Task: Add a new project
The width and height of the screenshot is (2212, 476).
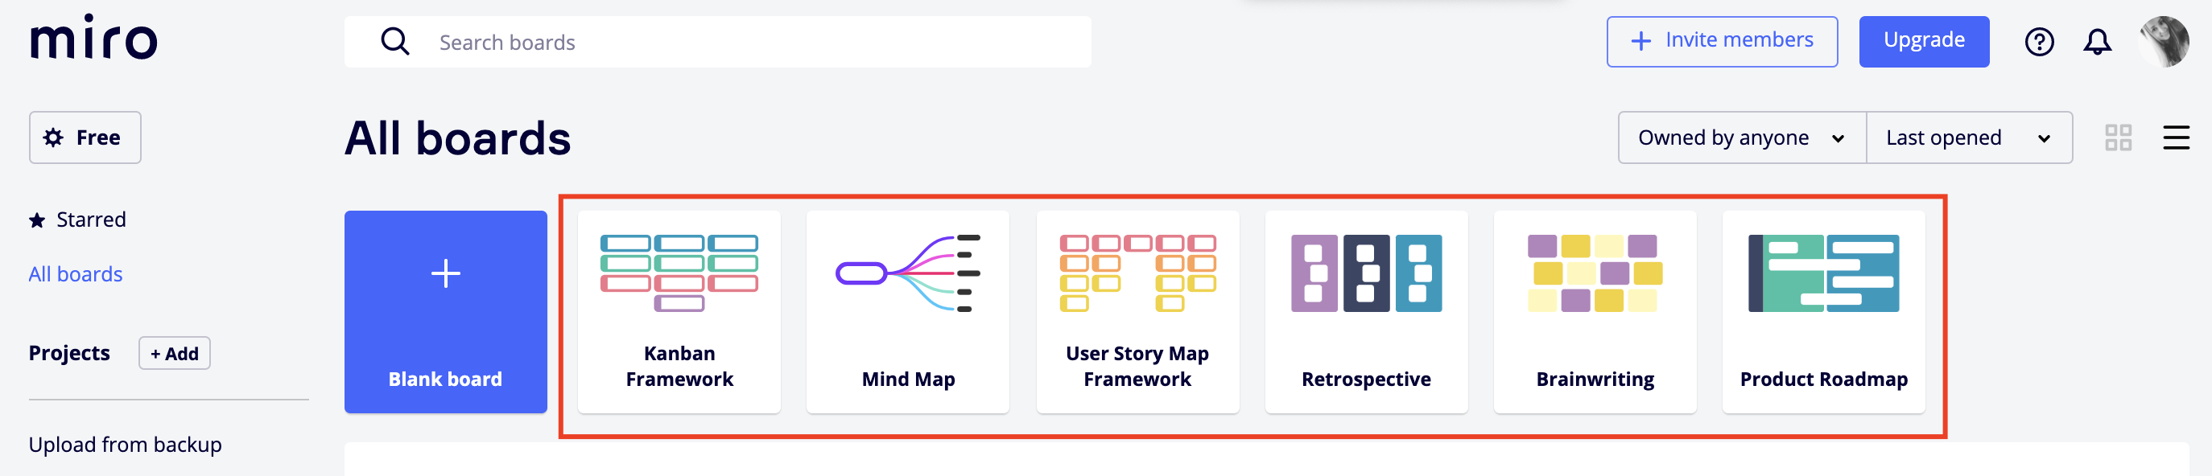Action: pos(175,353)
